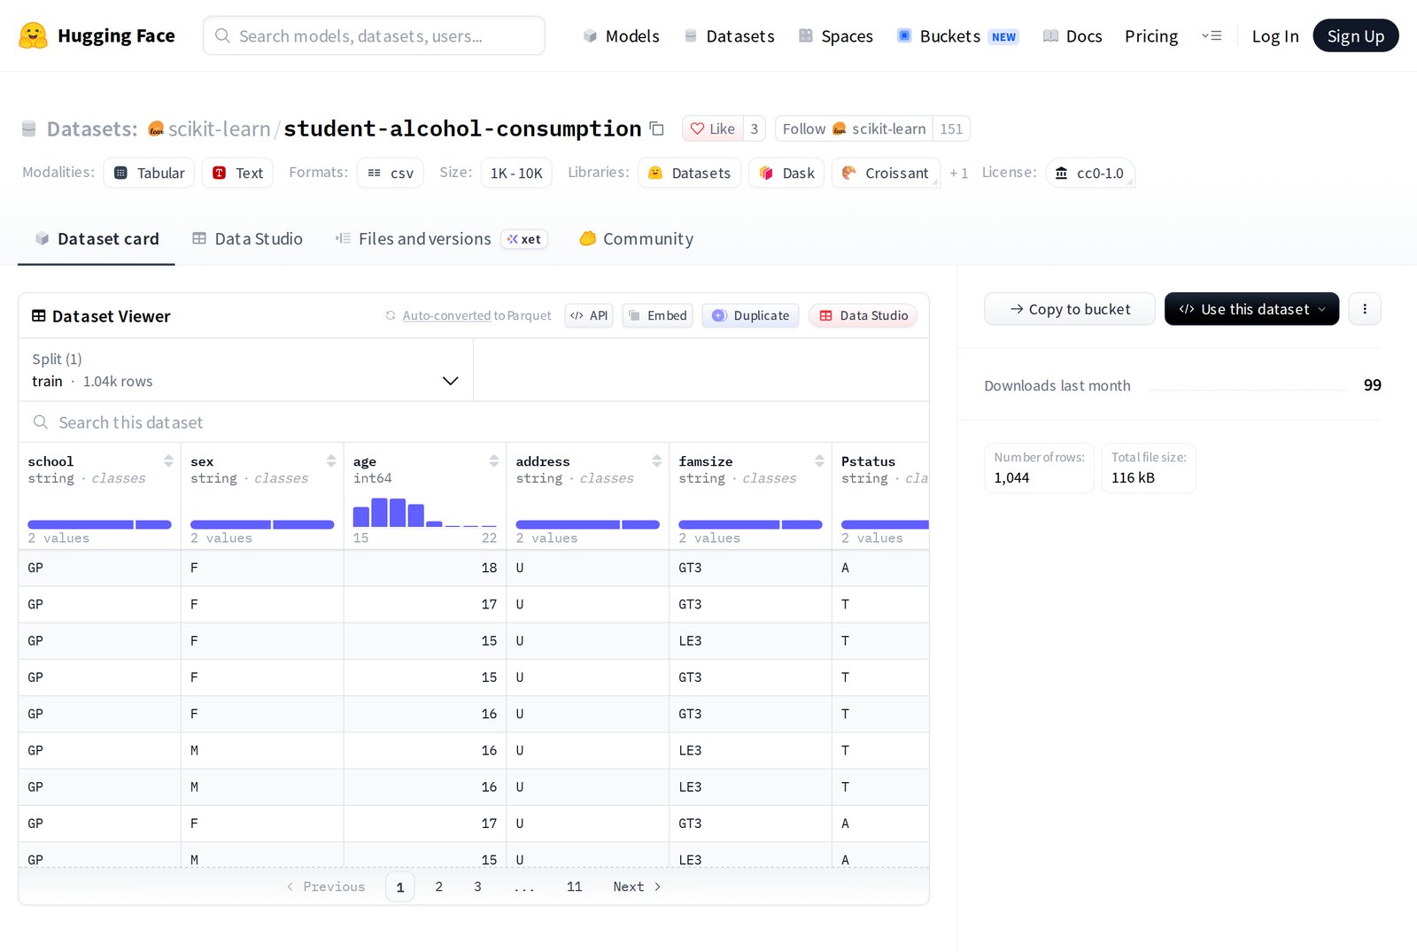
Task: Open the more options menu in the navbar
Action: (1212, 35)
